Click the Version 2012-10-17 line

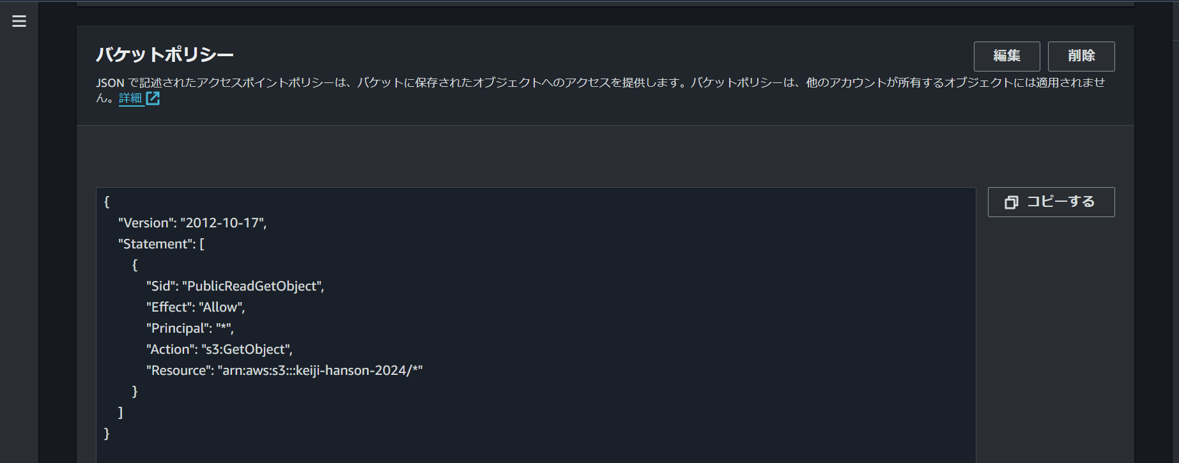tap(192, 222)
